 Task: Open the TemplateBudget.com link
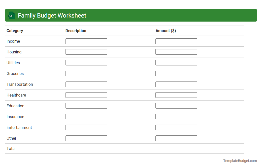240,160
